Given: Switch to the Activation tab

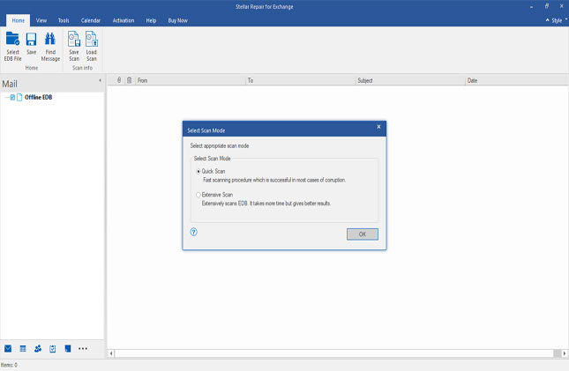Looking at the screenshot, I should coord(124,19).
